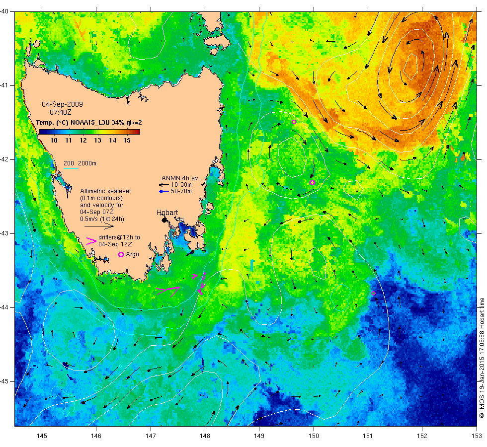Click the temperature color scale bar
The image size is (487, 447).
[x=89, y=132]
